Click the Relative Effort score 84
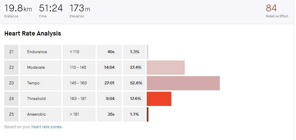296x140 pixels. 271,9
